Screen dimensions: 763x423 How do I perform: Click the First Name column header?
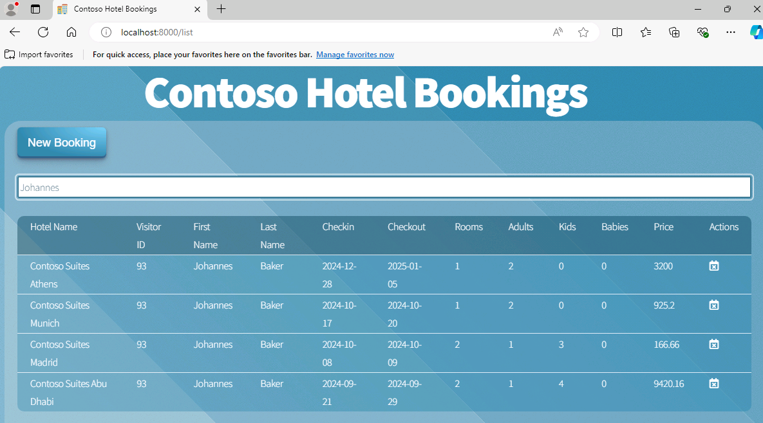[x=205, y=235]
